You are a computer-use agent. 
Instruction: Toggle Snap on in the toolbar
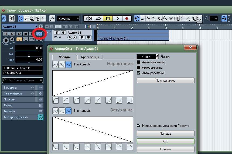tap(224, 19)
